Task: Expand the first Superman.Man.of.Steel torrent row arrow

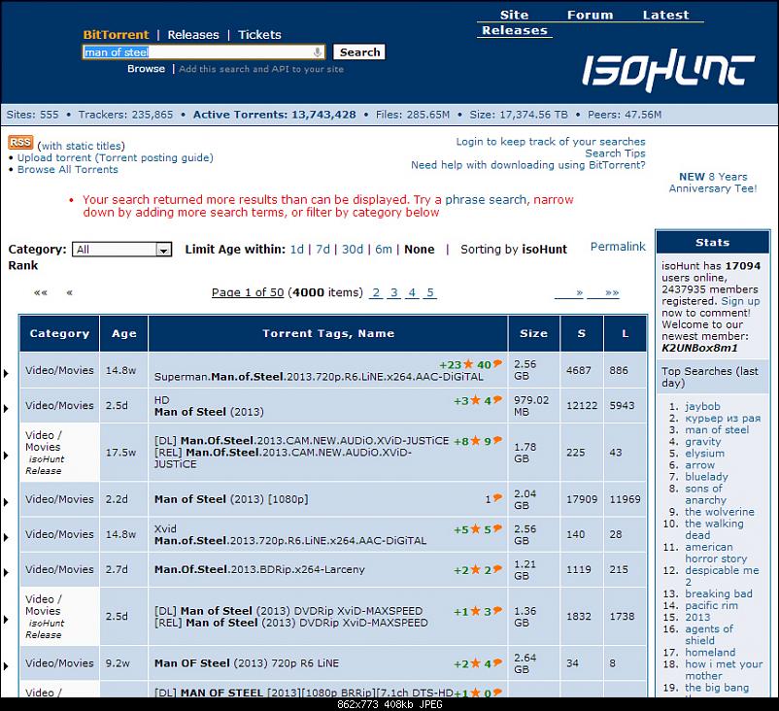Action: (x=7, y=373)
